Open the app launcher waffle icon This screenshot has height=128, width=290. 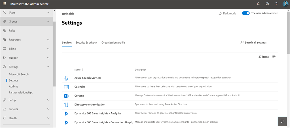[4, 4]
